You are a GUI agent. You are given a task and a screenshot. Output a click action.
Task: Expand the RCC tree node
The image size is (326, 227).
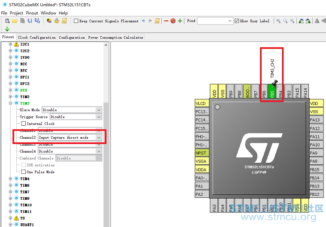10,64
